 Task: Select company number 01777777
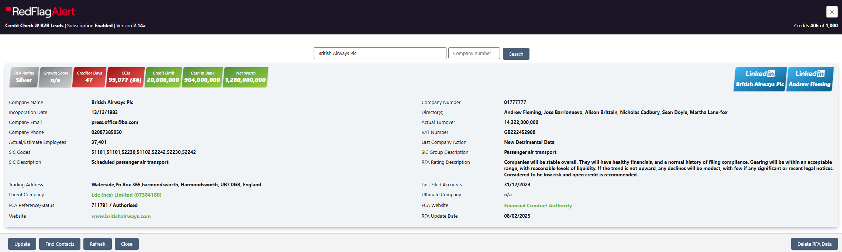[x=515, y=102]
